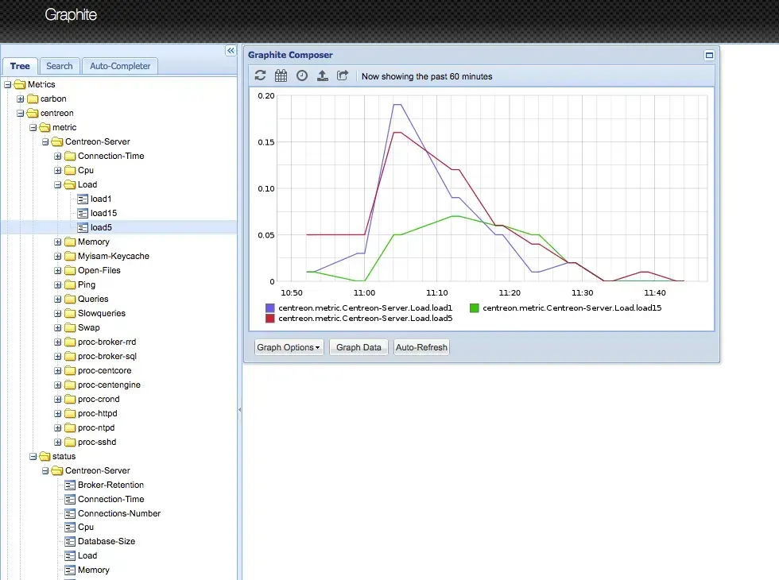This screenshot has width=779, height=580.
Task: Select the Load metric under status
Action: pos(87,555)
